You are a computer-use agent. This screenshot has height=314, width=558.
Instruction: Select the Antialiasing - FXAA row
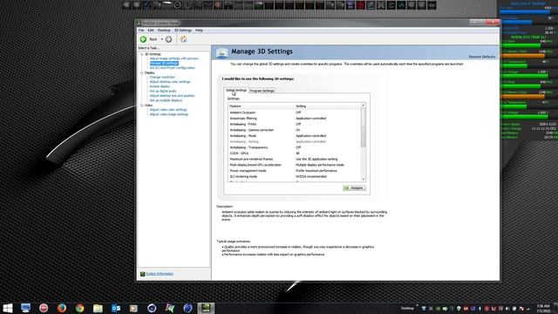pyautogui.click(x=295, y=124)
